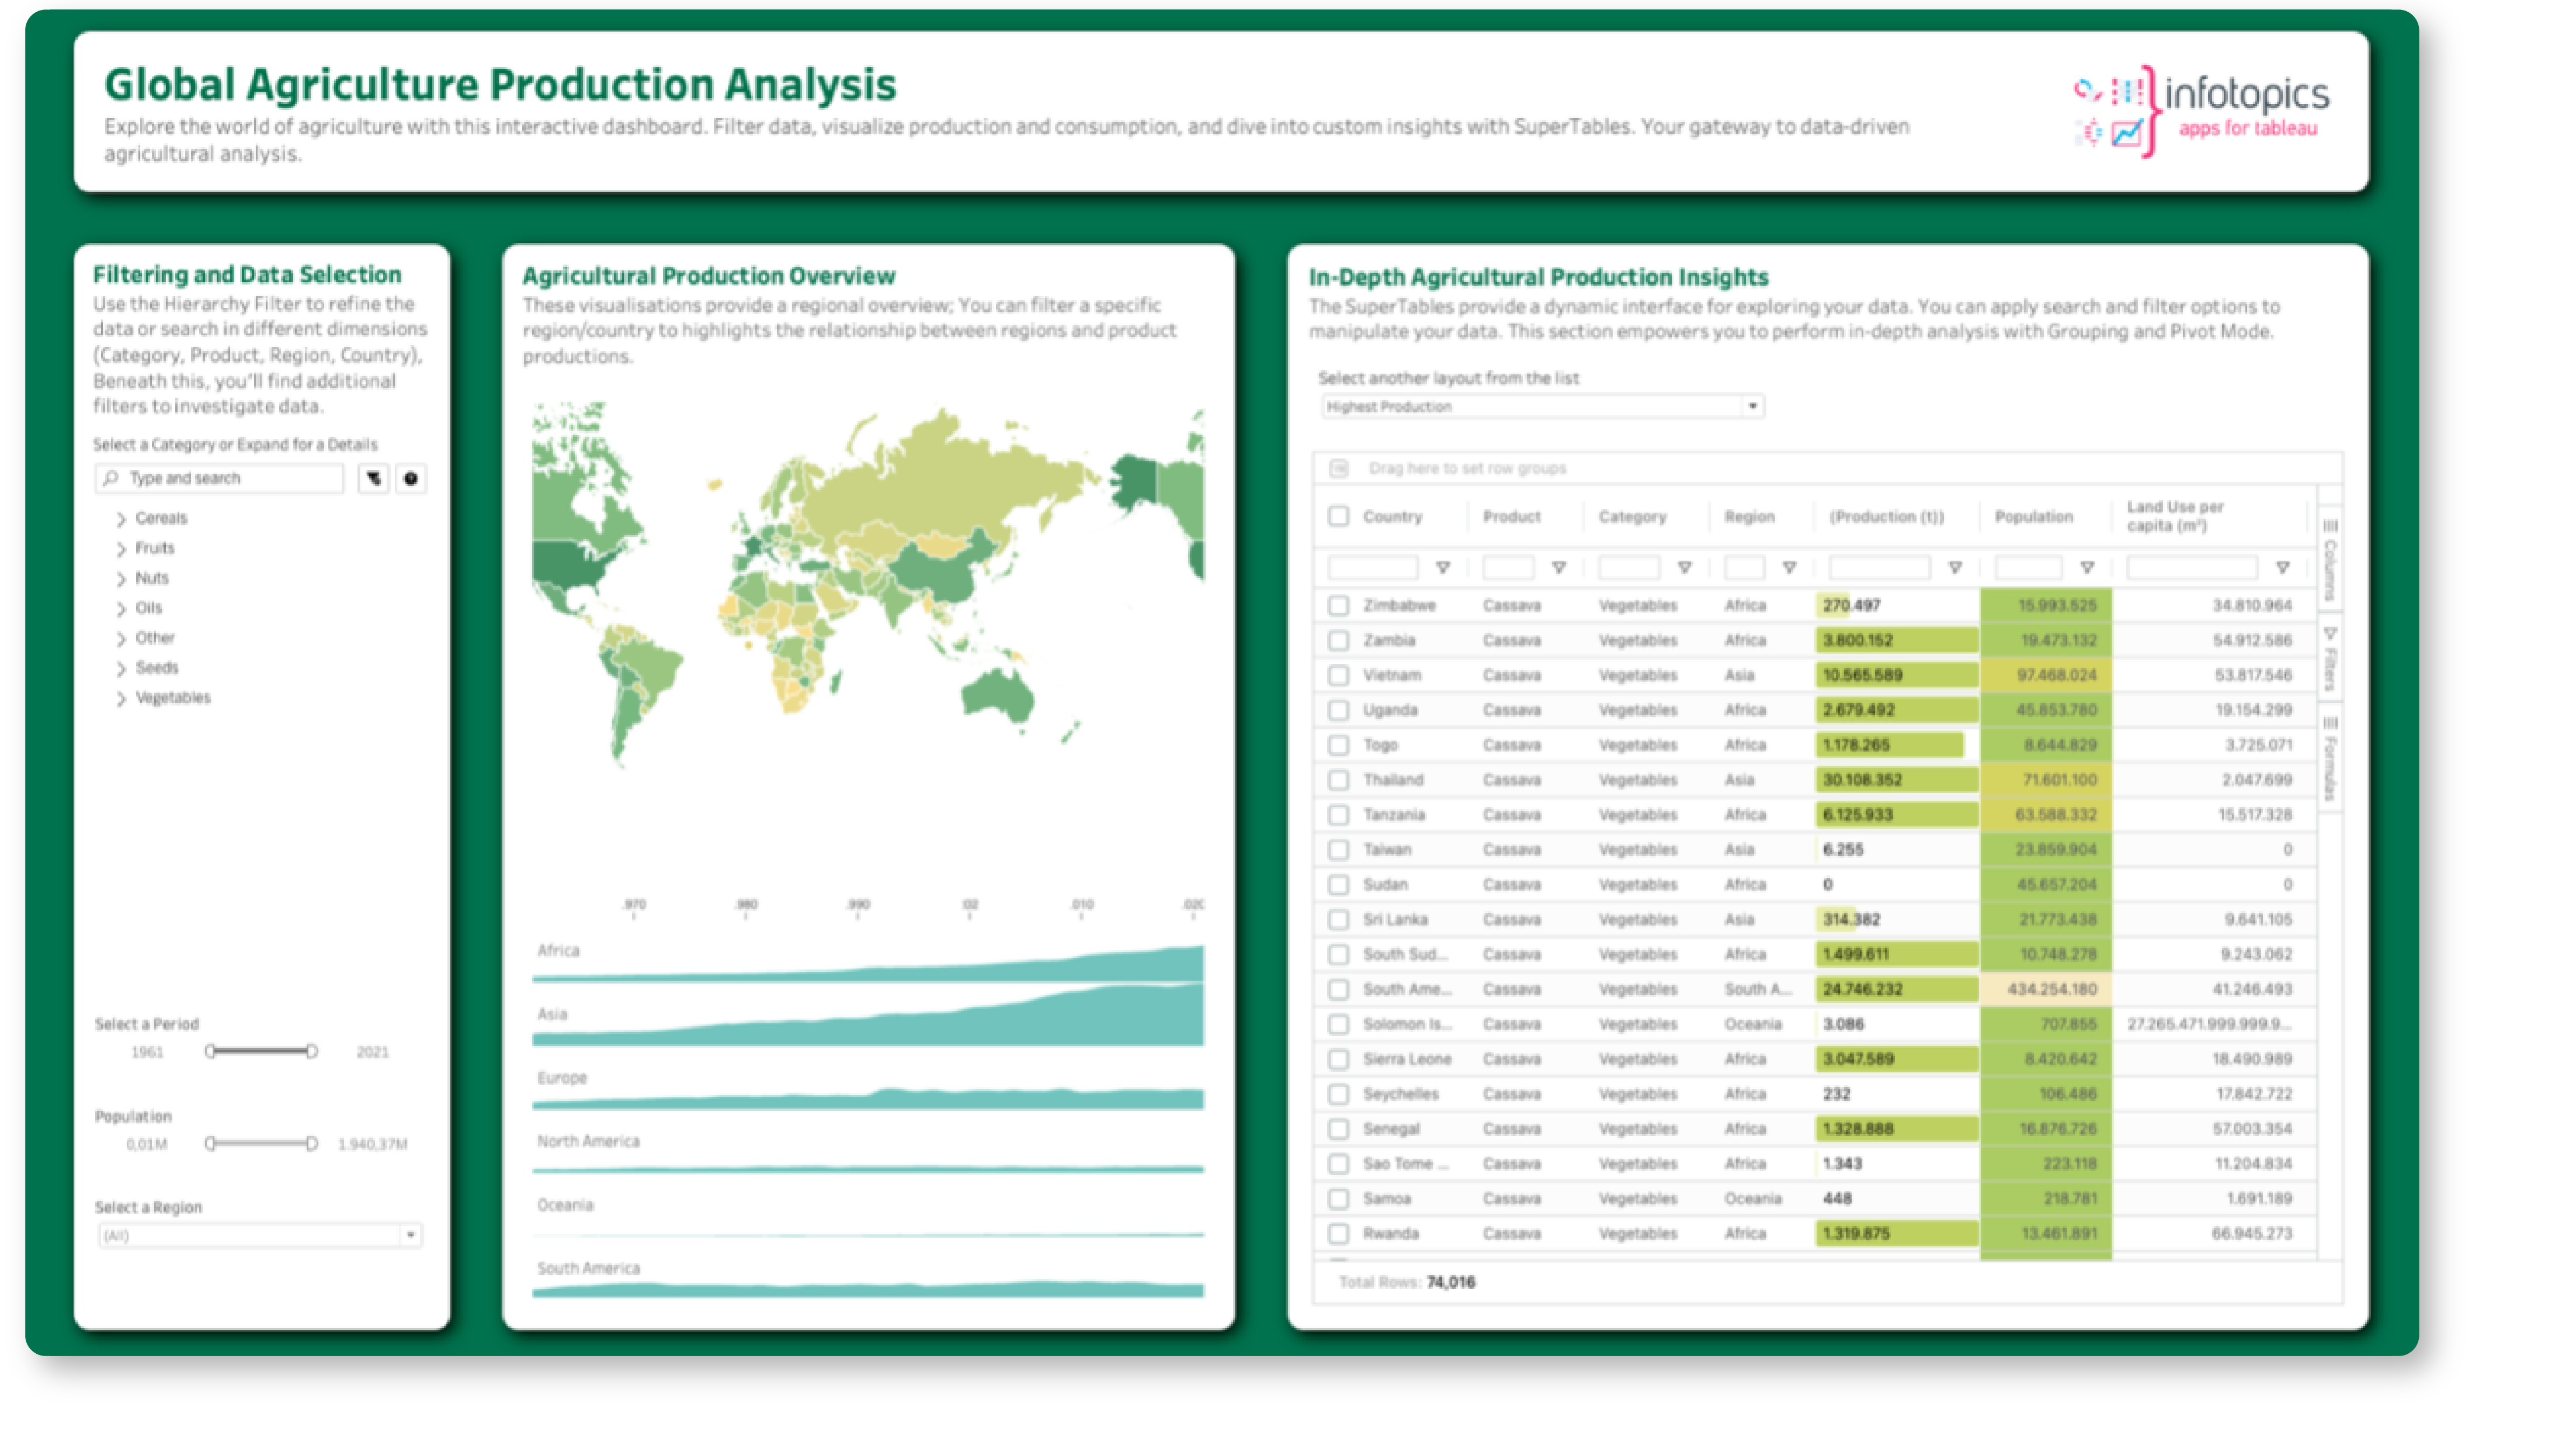Click the black circle icon beside search
The width and height of the screenshot is (2576, 1449).
[410, 479]
